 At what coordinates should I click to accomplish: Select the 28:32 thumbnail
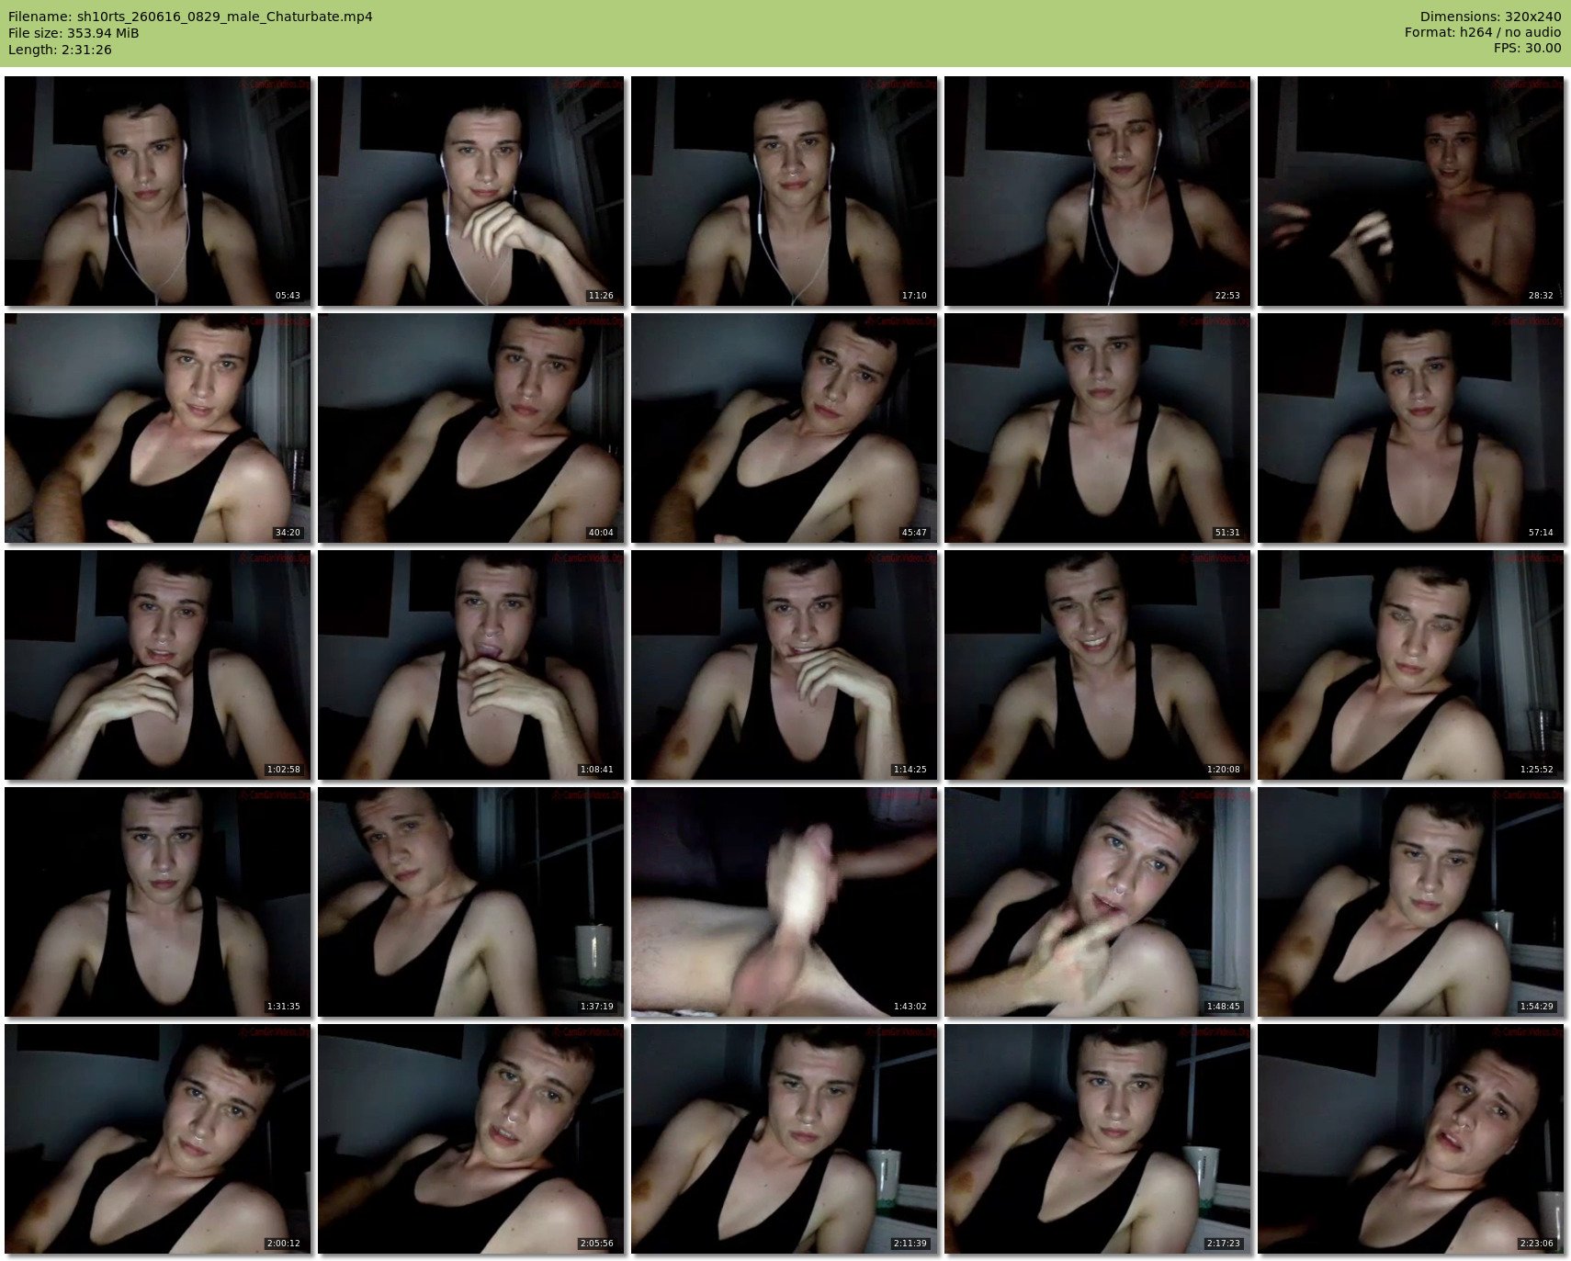point(1411,191)
